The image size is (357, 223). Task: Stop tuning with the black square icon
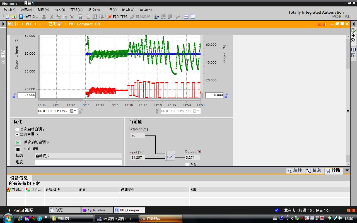(18, 149)
